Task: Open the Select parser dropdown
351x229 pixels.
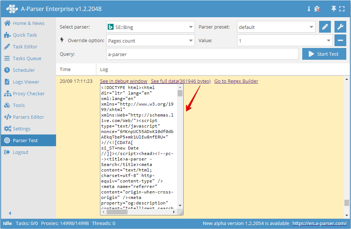Action: 150,27
